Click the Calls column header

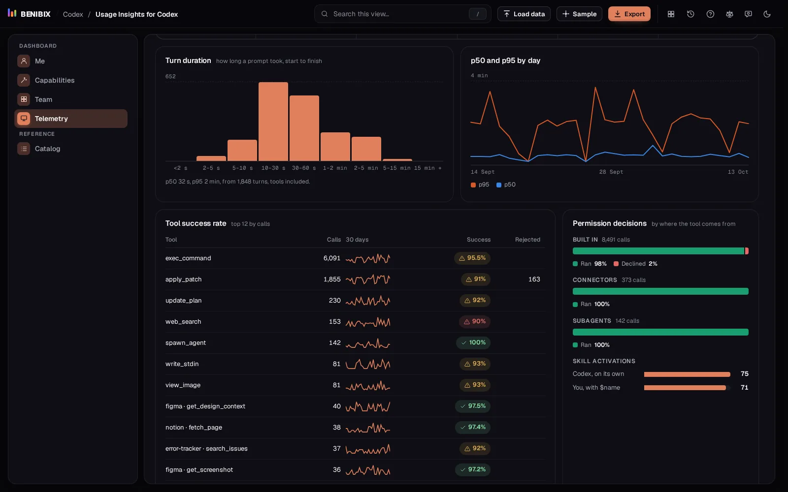(334, 240)
